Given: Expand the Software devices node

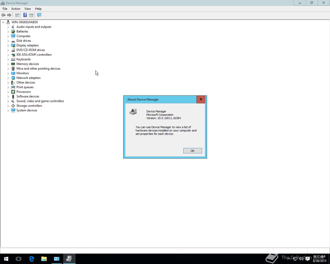Looking at the screenshot, I should point(8,96).
